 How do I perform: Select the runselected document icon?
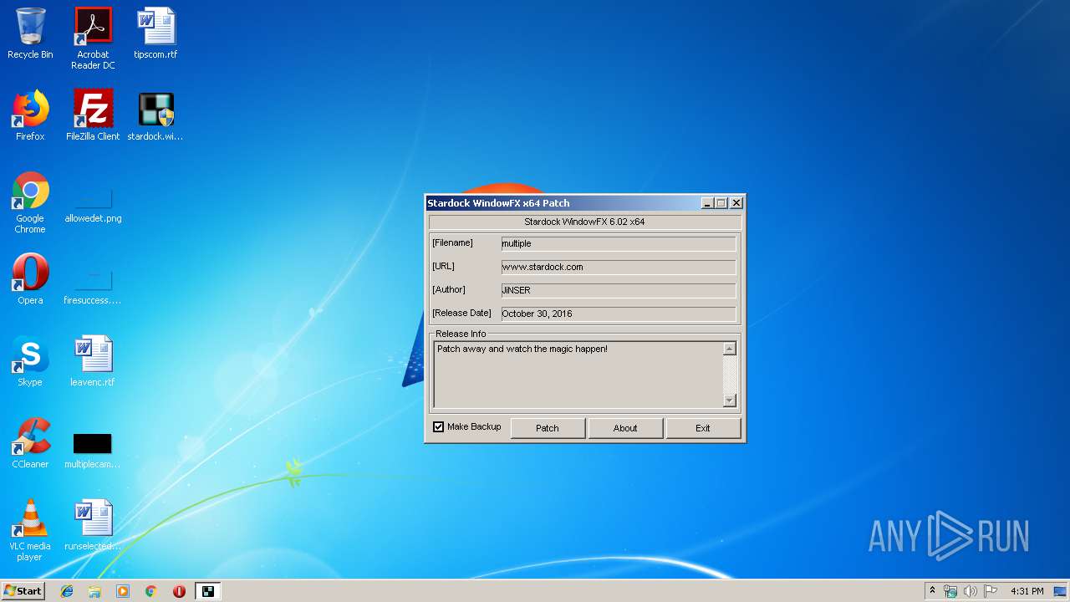[93, 525]
